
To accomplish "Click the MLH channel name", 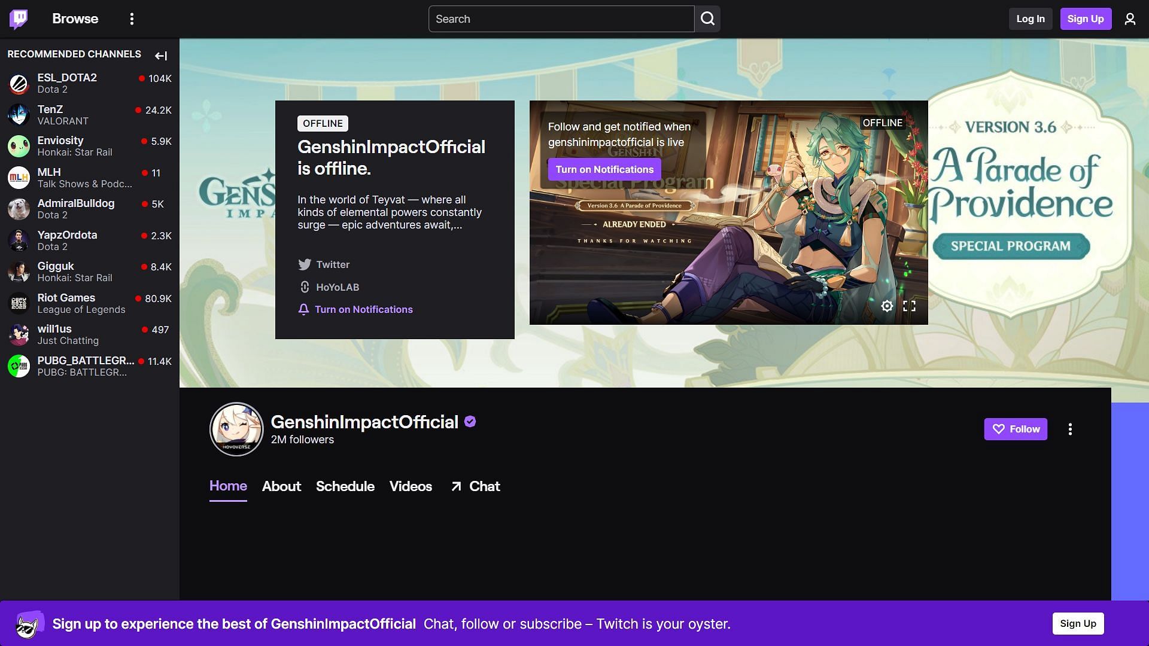I will [x=49, y=172].
